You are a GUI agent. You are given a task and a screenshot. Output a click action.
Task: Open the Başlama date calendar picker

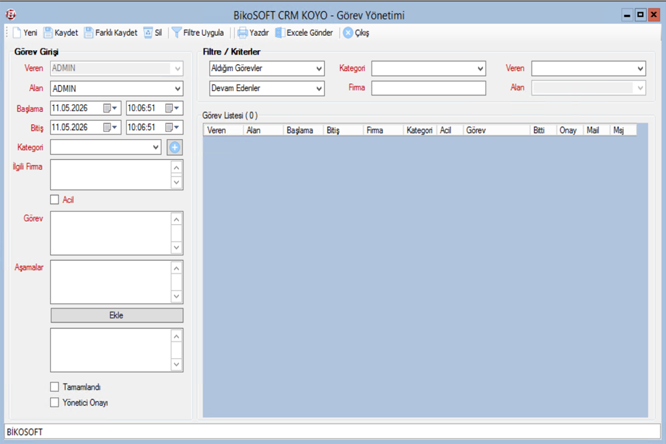point(110,109)
